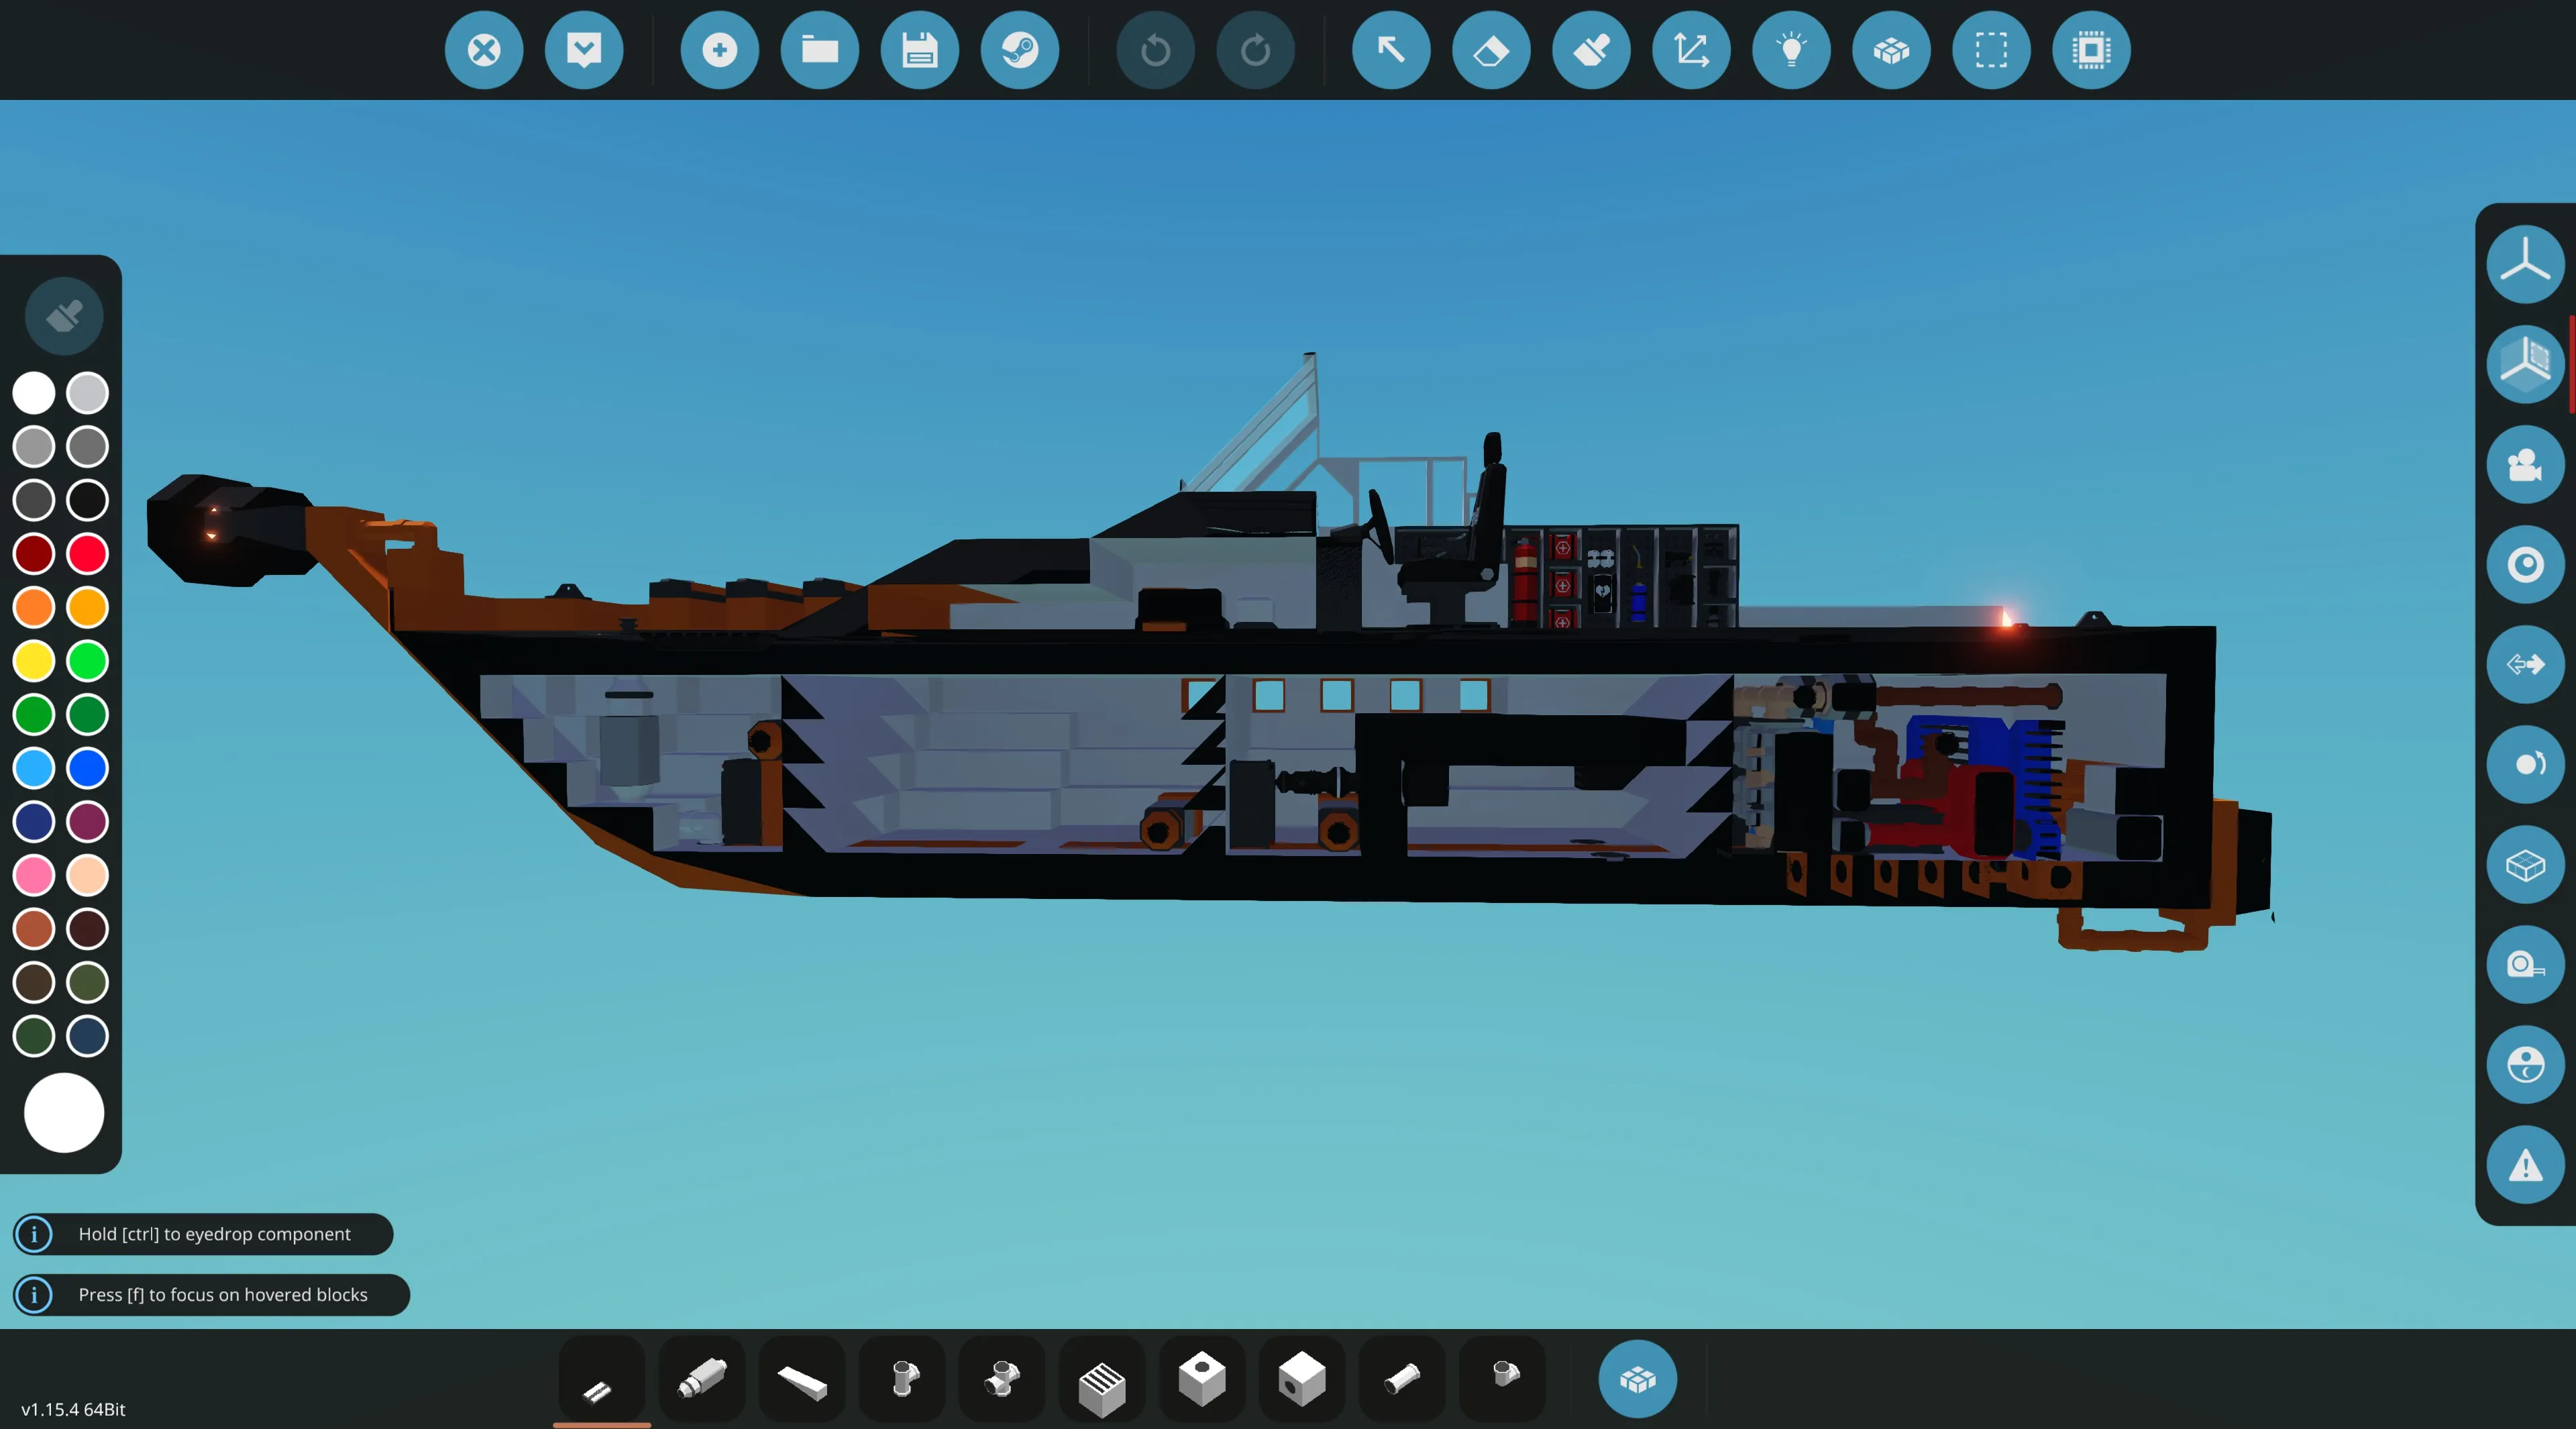Screen dimensions: 2576x1429
Task: Open the dropdown chevron button at top
Action: (584, 50)
